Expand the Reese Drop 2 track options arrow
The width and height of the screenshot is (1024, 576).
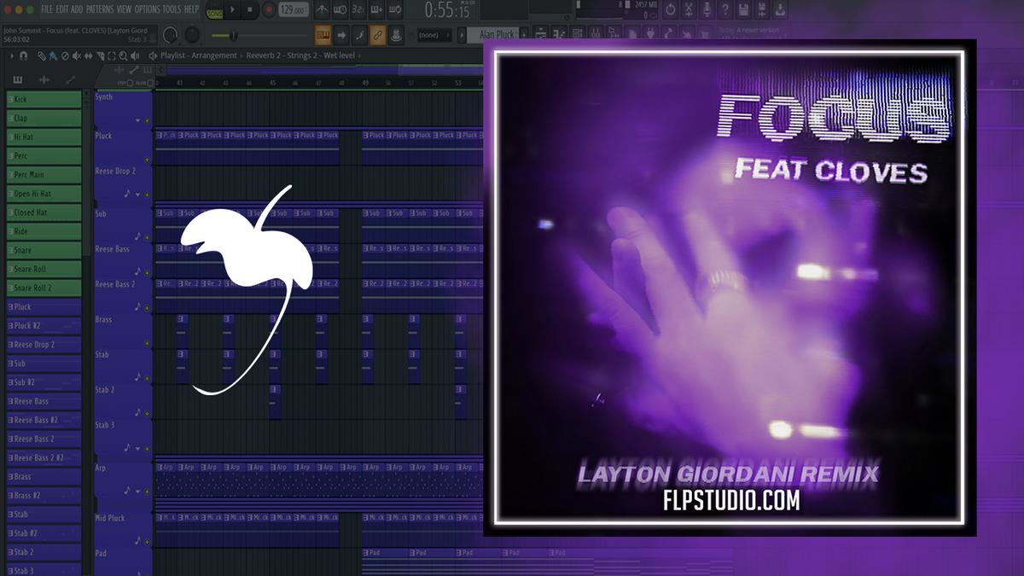coord(137,195)
